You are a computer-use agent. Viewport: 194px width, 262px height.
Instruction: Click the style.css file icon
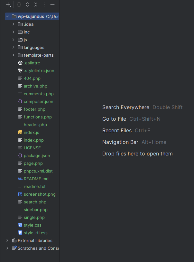coord(20,225)
